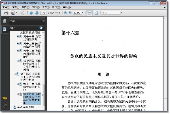
Task: Select bookmark 英汉译名对照
Action: pyautogui.click(x=25, y=107)
